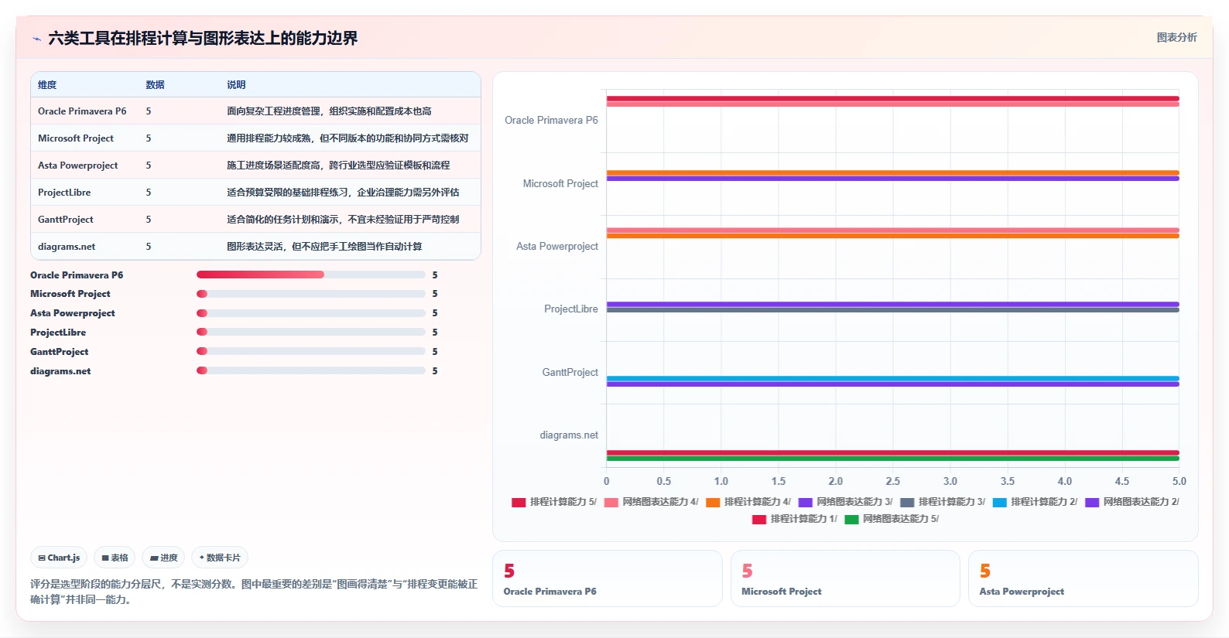The width and height of the screenshot is (1229, 638).
Task: Select Asta Powerproject table cell
Action: point(78,165)
